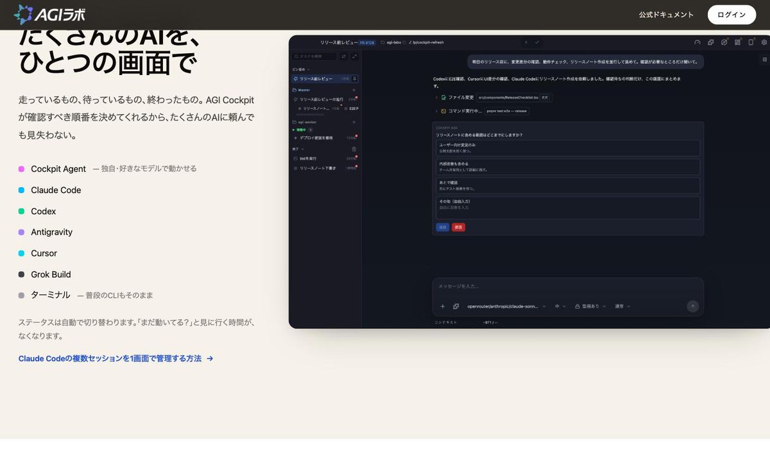Screen dimensions: 770x457
Task: Click the checkmark icon in title bar
Action: [x=537, y=42]
